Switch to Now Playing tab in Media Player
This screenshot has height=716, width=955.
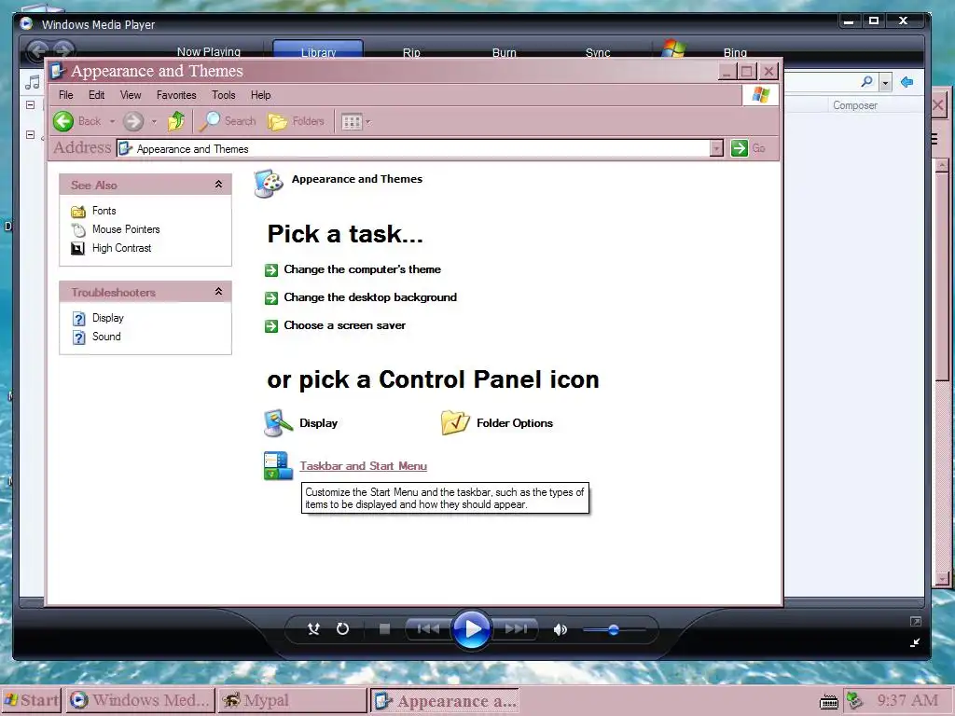209,52
